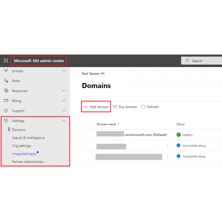The height and width of the screenshot is (222, 222).
Task: Click into the Search box
Action: [x=201, y=61]
